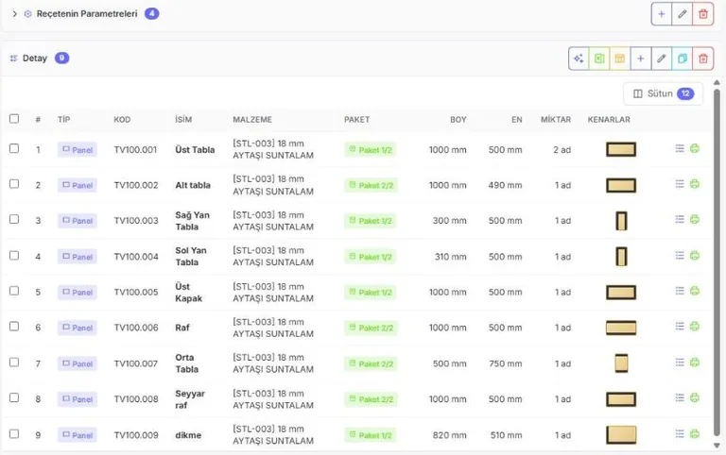Click the 490 mm width value
Screen dimensions: 726x455
click(505, 185)
